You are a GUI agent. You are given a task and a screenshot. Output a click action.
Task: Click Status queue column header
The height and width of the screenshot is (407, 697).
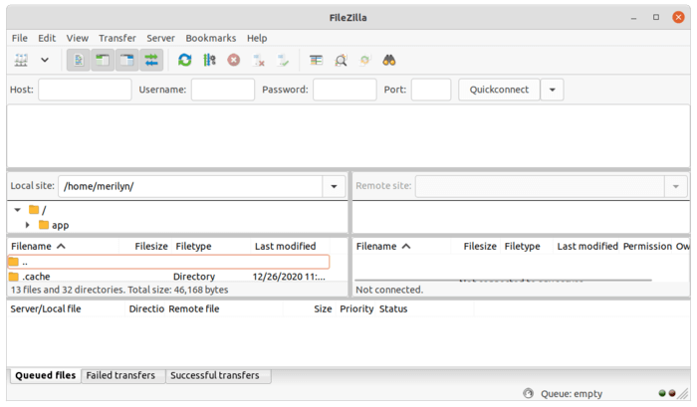(425, 308)
